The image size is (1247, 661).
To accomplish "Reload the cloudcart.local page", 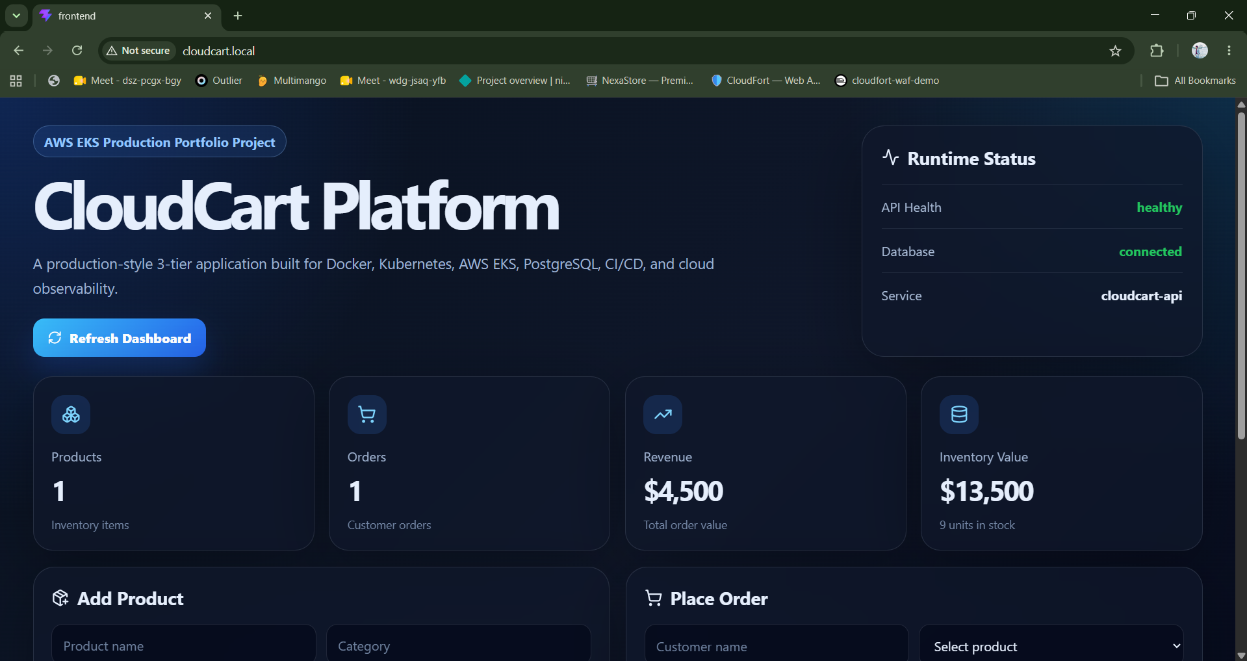I will 77,51.
